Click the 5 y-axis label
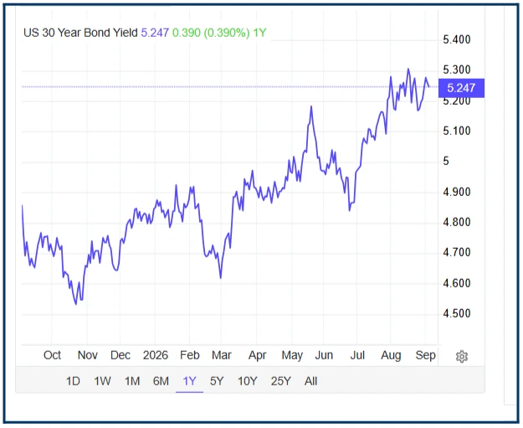This screenshot has height=428, width=523. pyautogui.click(x=446, y=162)
